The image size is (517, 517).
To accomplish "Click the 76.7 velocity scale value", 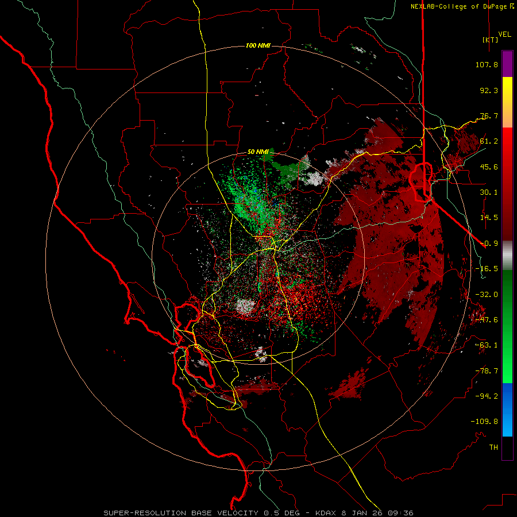I will click(489, 115).
